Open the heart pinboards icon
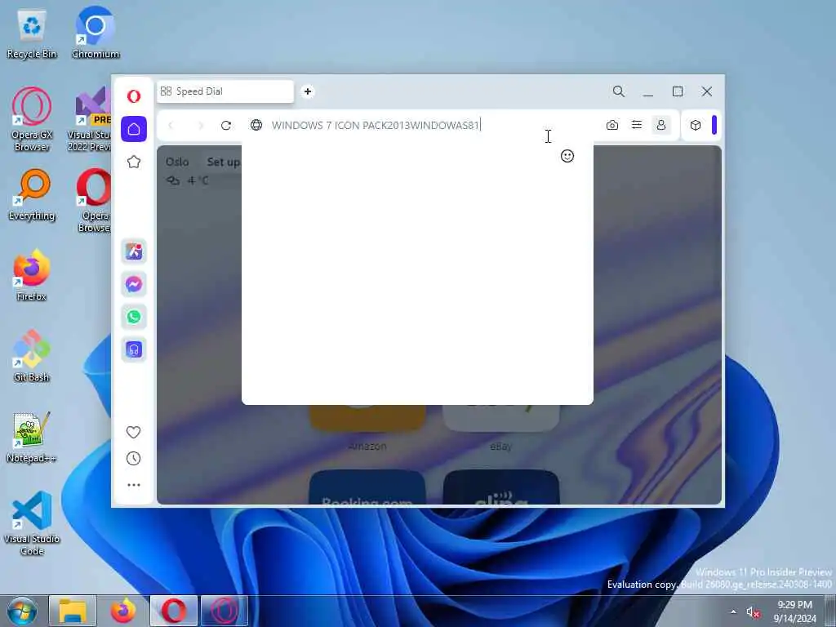Screen dimensions: 836x627 [x=133, y=432]
